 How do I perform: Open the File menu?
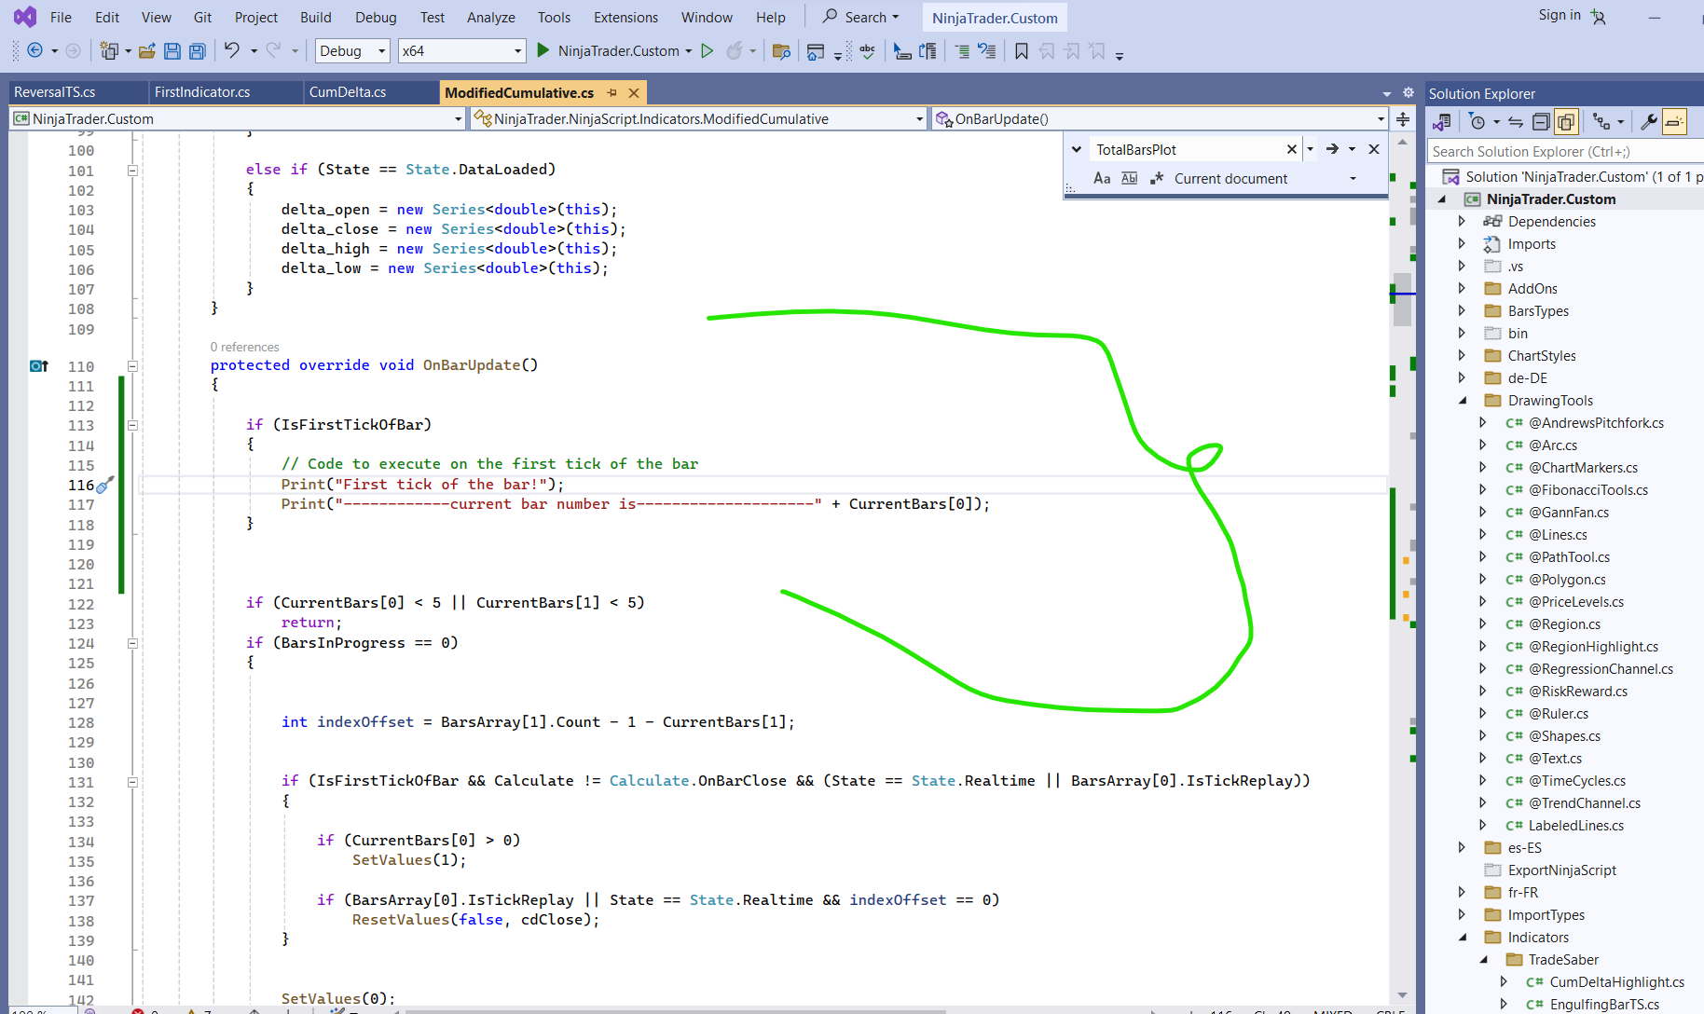pos(61,18)
